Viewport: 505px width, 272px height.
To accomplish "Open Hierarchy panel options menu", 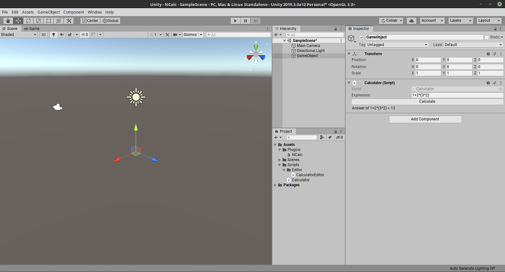I will coord(341,29).
